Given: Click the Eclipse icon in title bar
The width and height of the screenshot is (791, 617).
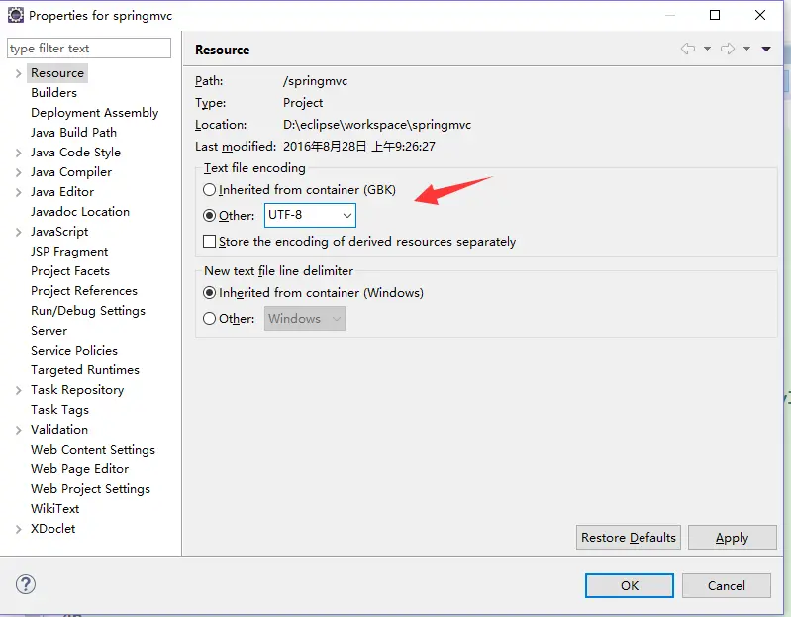Looking at the screenshot, I should [16, 15].
